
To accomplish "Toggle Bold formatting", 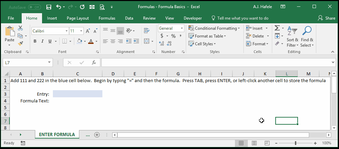I will [x=35, y=41].
